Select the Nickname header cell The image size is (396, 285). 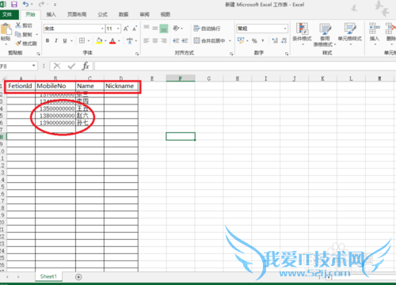121,86
